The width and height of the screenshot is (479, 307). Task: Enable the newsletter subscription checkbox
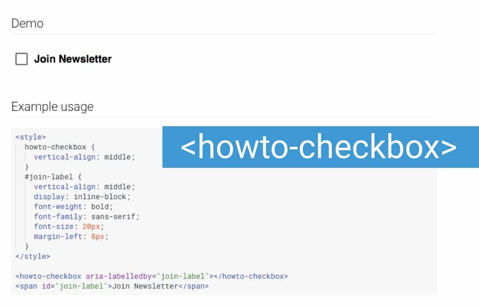point(21,59)
